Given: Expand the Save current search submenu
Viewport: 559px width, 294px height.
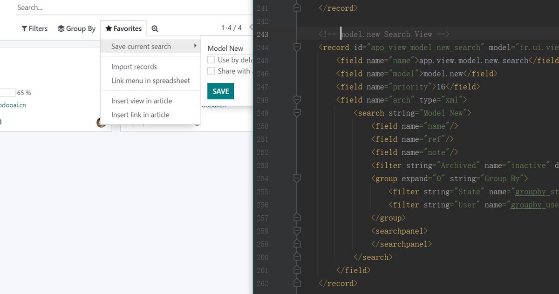Looking at the screenshot, I should point(141,46).
